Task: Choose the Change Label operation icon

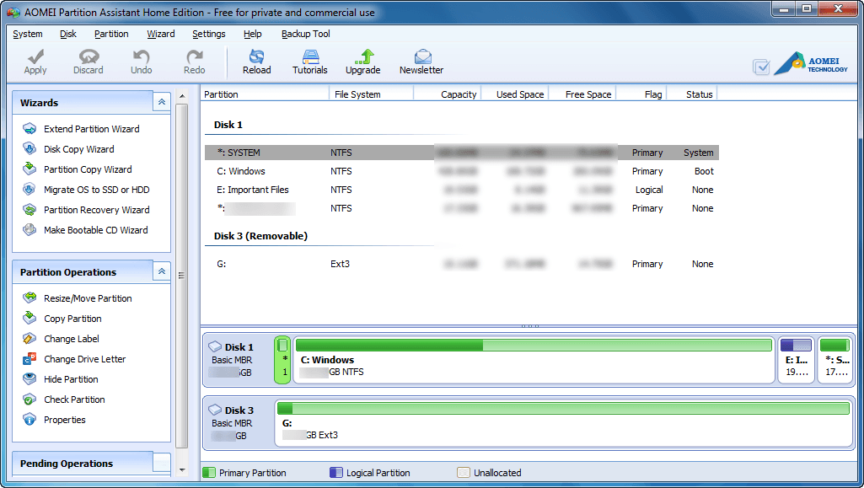Action: [30, 339]
